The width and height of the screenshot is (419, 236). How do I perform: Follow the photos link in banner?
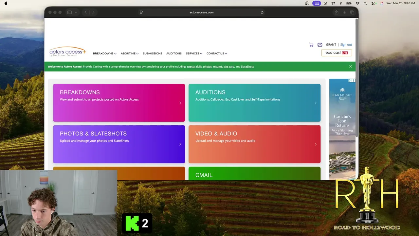208,67
